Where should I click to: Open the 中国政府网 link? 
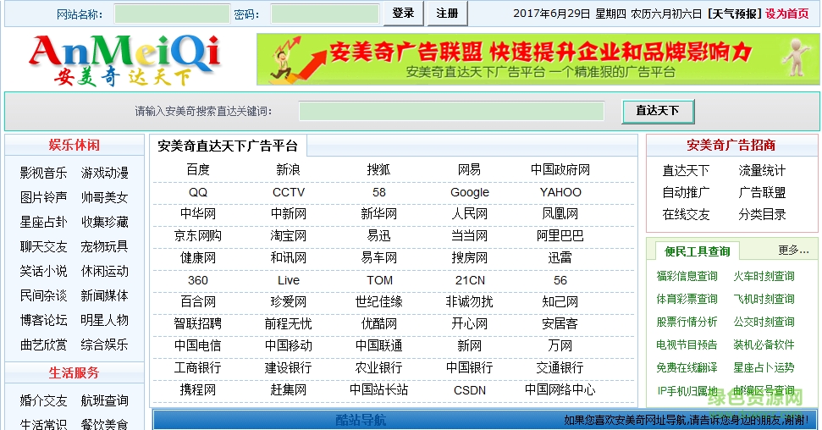coord(560,170)
